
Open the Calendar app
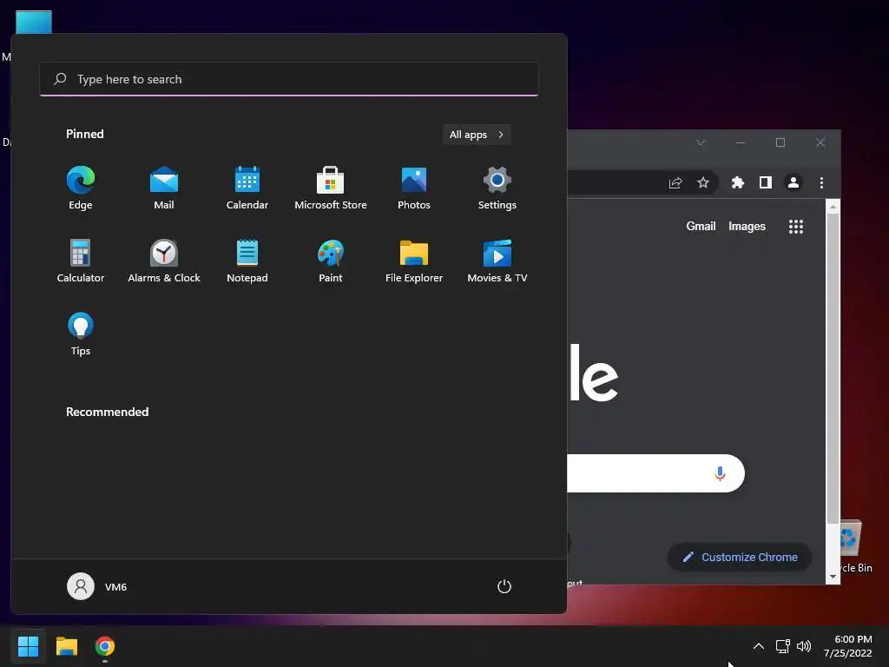click(247, 188)
